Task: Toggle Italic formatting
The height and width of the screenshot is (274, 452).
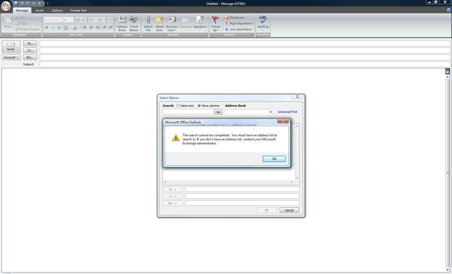Action: tap(53, 27)
